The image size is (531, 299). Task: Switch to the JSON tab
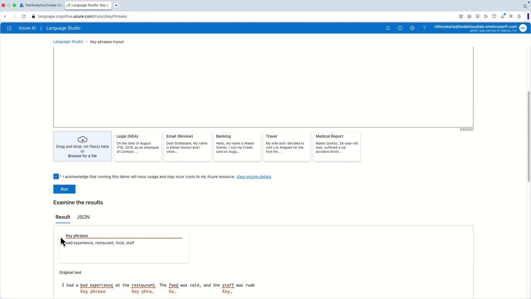click(83, 217)
